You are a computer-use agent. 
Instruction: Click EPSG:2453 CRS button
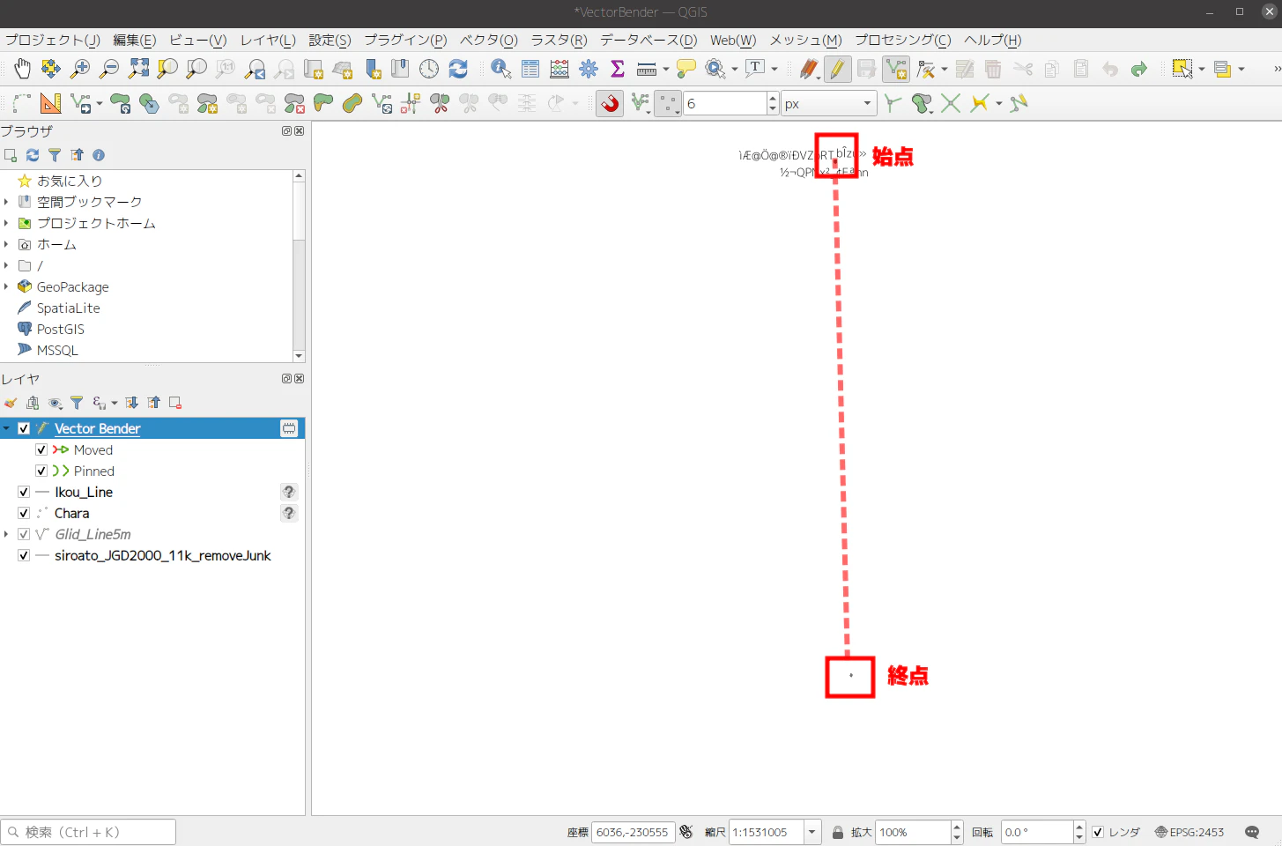1189,832
